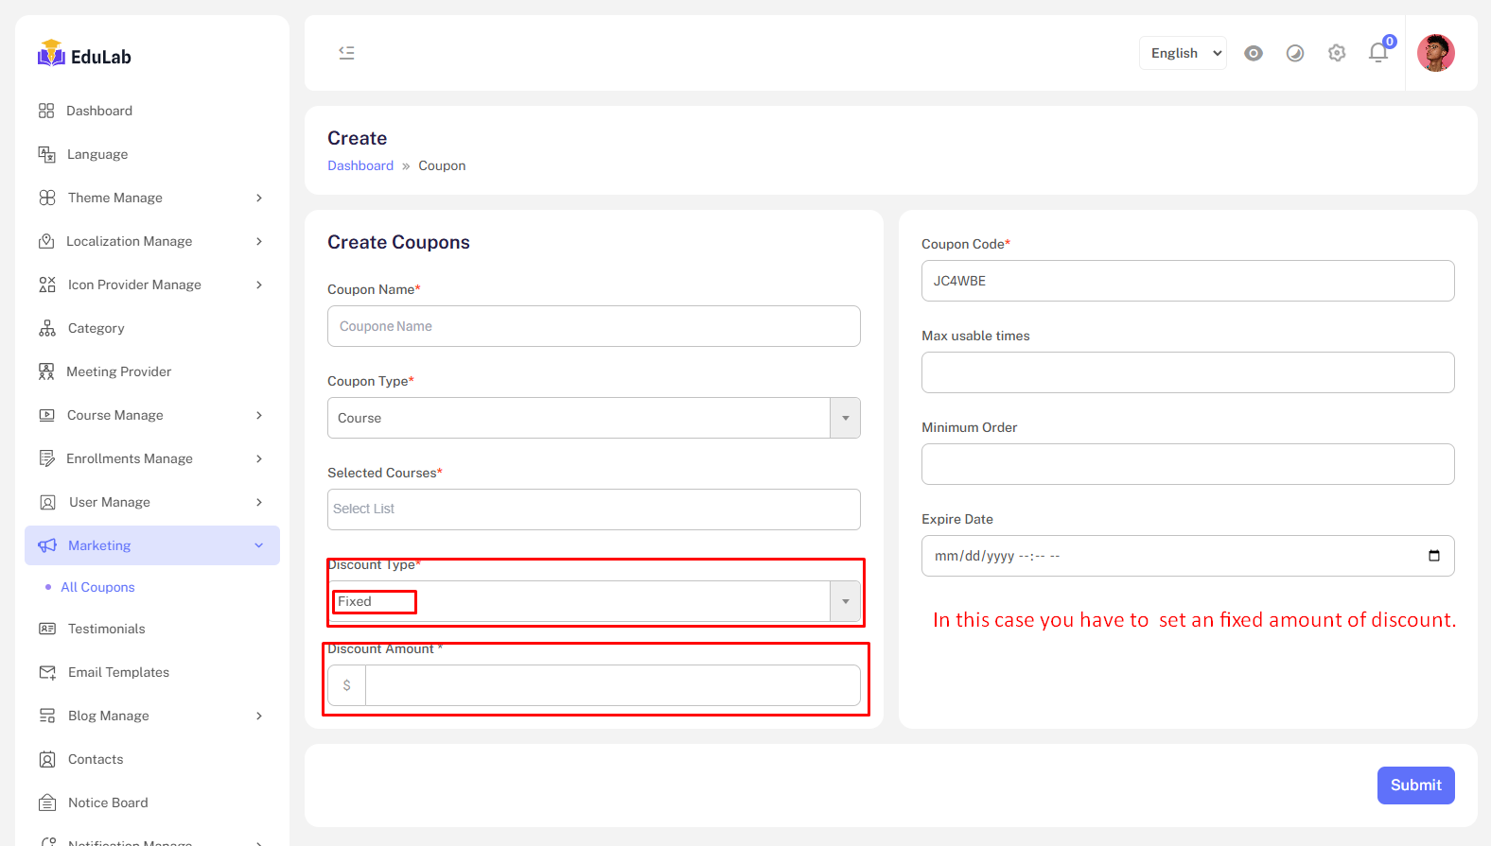The image size is (1491, 846).
Task: Open the Discount Type dropdown
Action: pyautogui.click(x=593, y=601)
